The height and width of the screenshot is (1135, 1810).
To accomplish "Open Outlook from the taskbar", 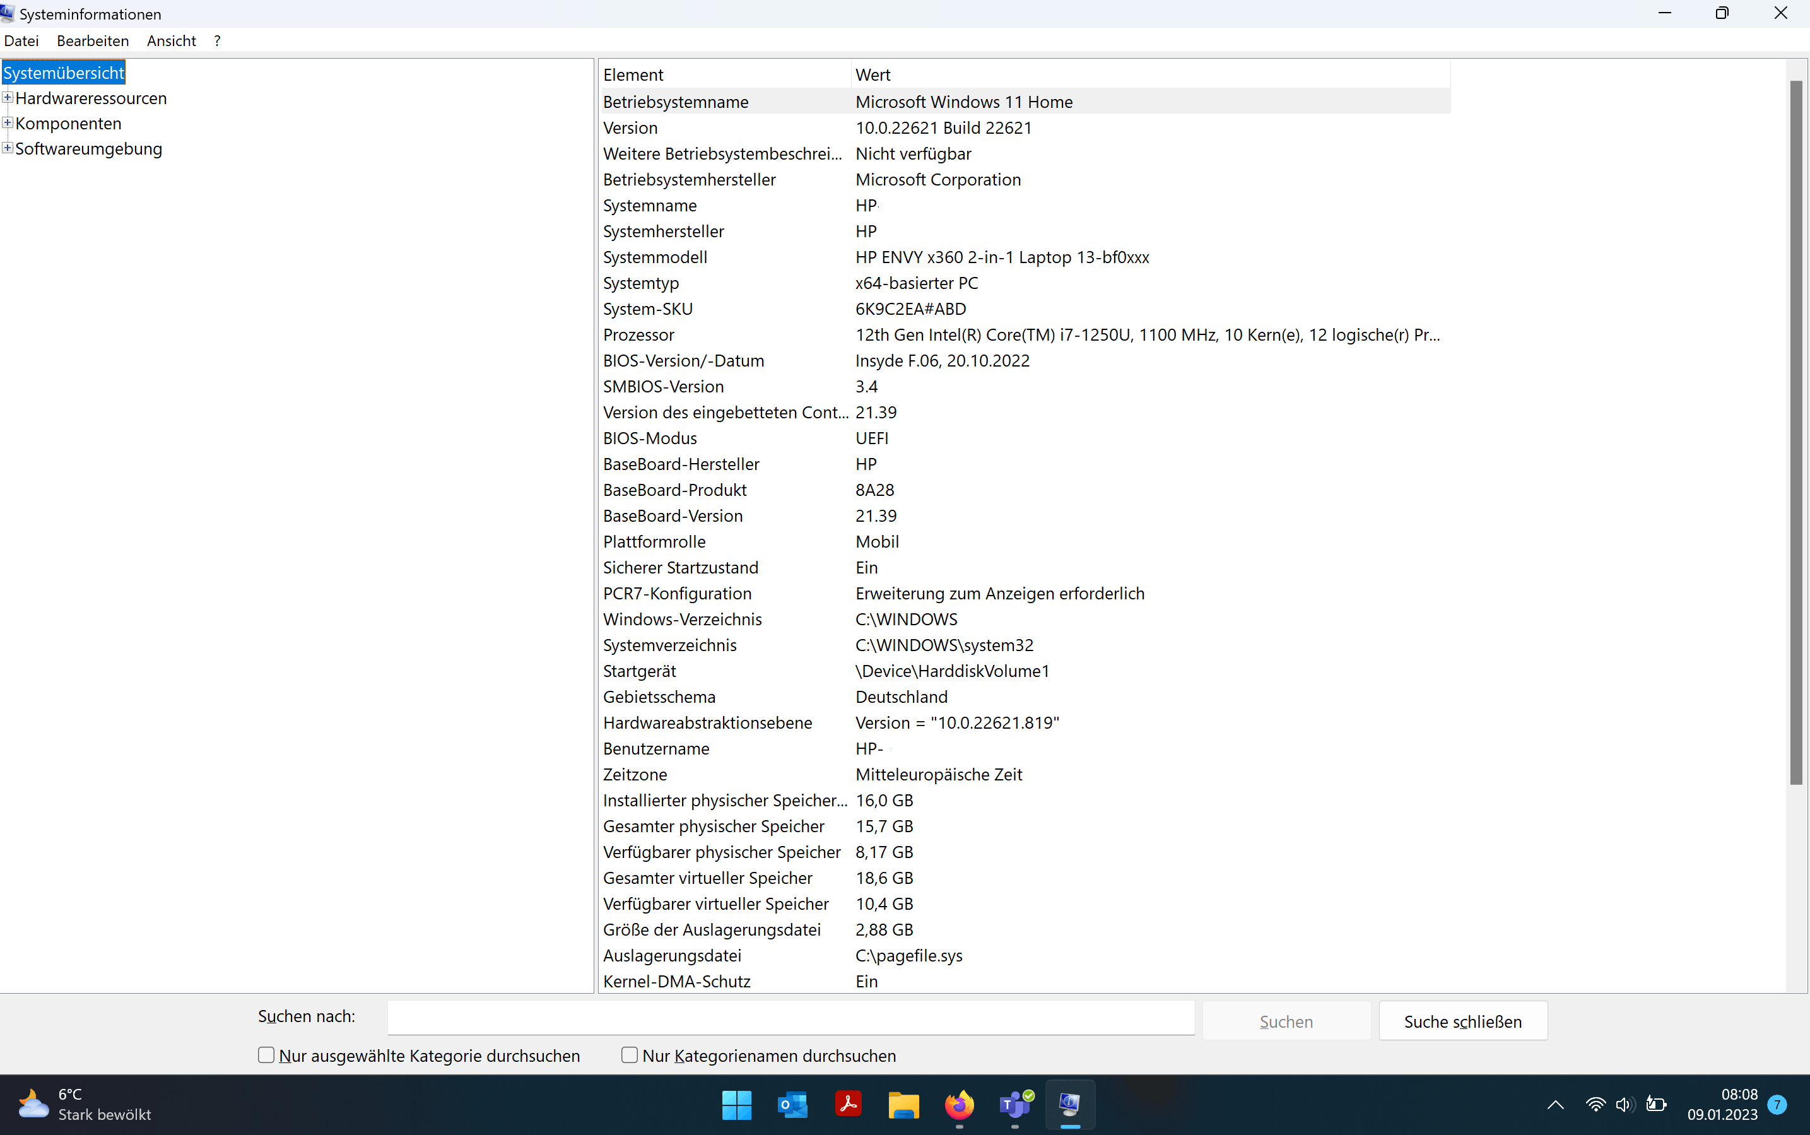I will 792,1104.
